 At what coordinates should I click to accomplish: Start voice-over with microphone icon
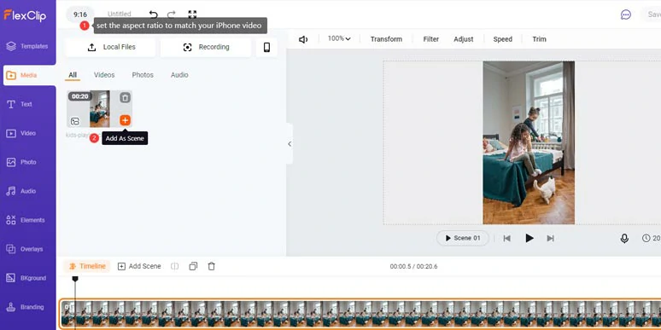click(x=624, y=238)
